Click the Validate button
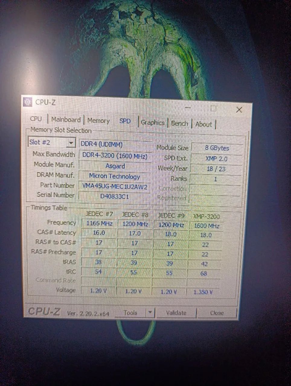Image resolution: width=291 pixels, height=386 pixels. 176,313
